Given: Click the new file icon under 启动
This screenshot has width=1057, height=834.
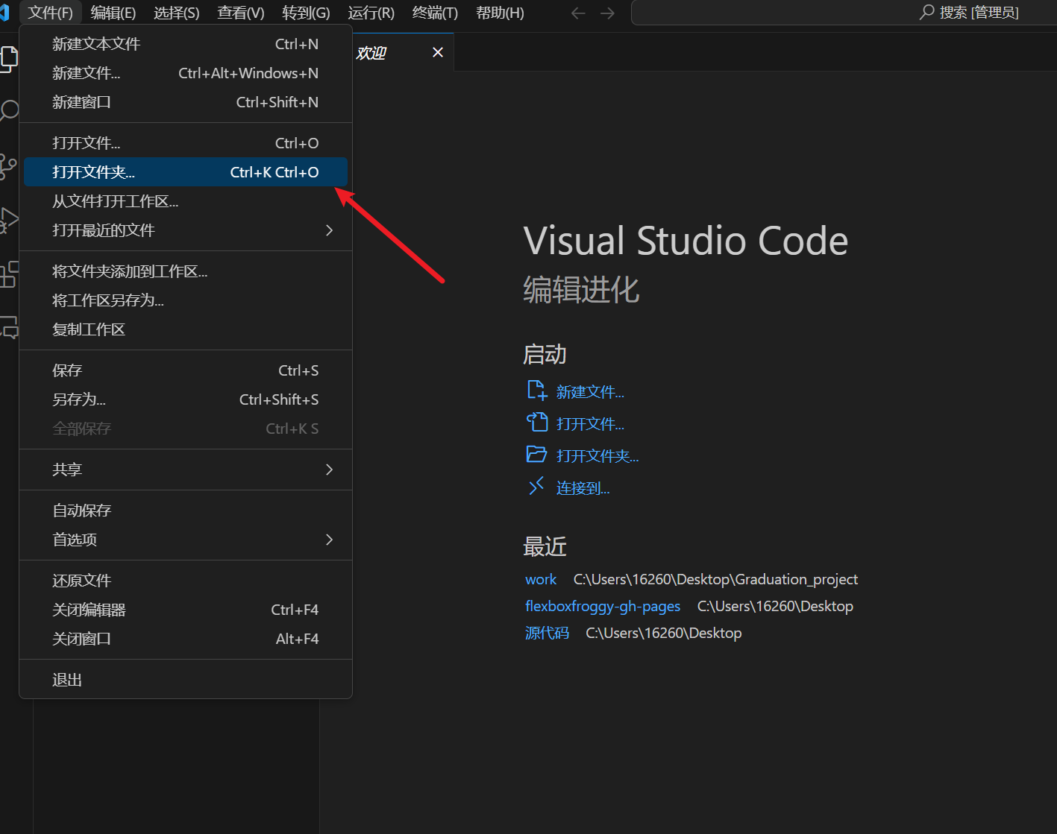Looking at the screenshot, I should 537,391.
